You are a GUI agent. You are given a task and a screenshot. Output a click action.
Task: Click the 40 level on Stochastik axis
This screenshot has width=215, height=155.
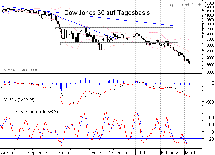(212, 132)
